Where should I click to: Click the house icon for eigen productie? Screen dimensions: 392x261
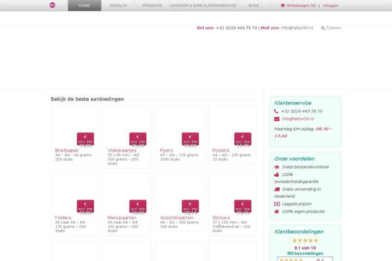(x=276, y=211)
